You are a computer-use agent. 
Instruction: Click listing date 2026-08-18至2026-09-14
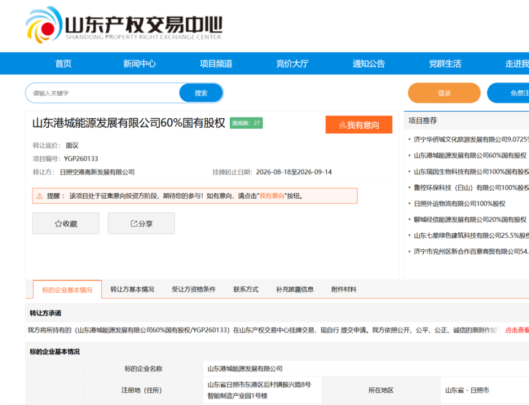click(x=294, y=172)
